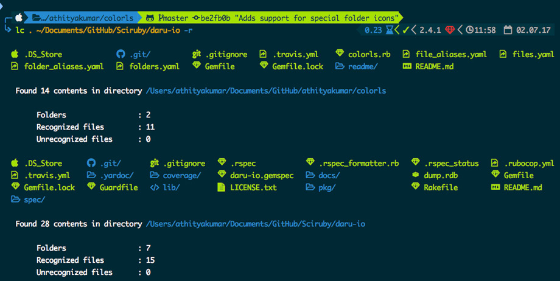Click the master branch prompt segment

click(x=173, y=18)
